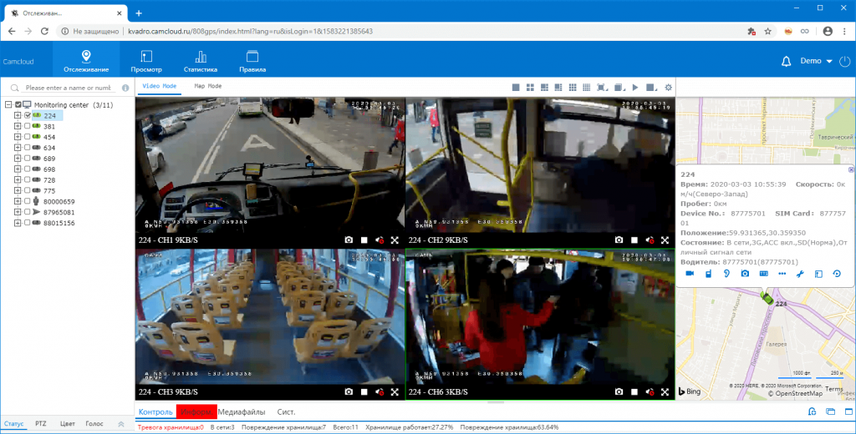Open the Медиафайлы tab
Image resolution: width=856 pixels, height=434 pixels.
pos(242,411)
